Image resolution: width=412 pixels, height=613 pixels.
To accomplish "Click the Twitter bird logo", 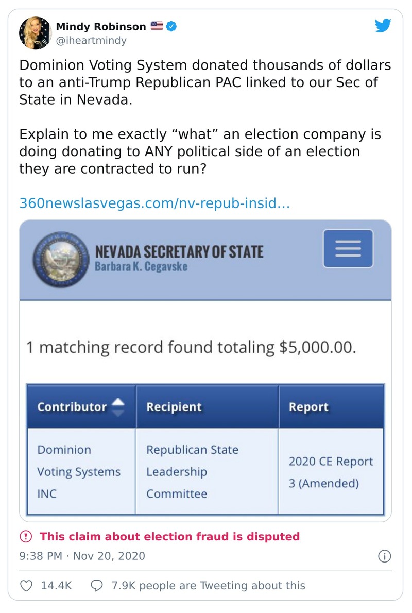I will coord(383,26).
